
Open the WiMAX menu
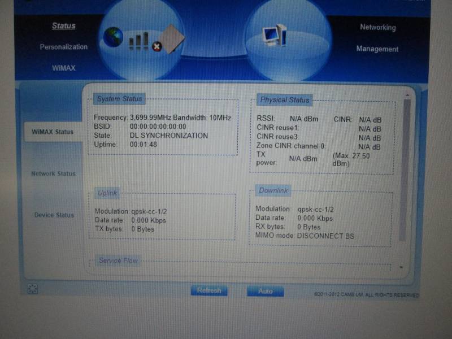coord(64,68)
